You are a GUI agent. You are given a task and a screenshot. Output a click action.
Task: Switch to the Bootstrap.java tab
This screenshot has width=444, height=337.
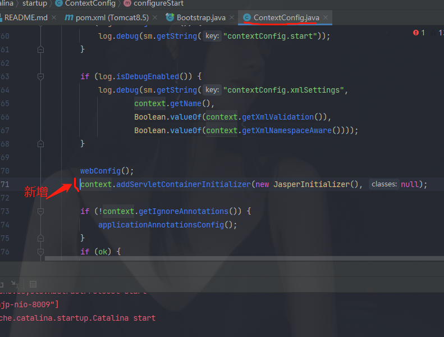[201, 17]
